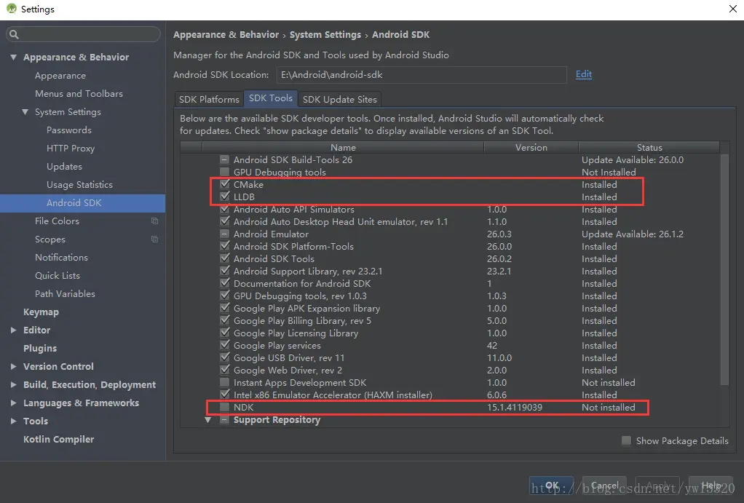Close the Settings window

(732, 9)
